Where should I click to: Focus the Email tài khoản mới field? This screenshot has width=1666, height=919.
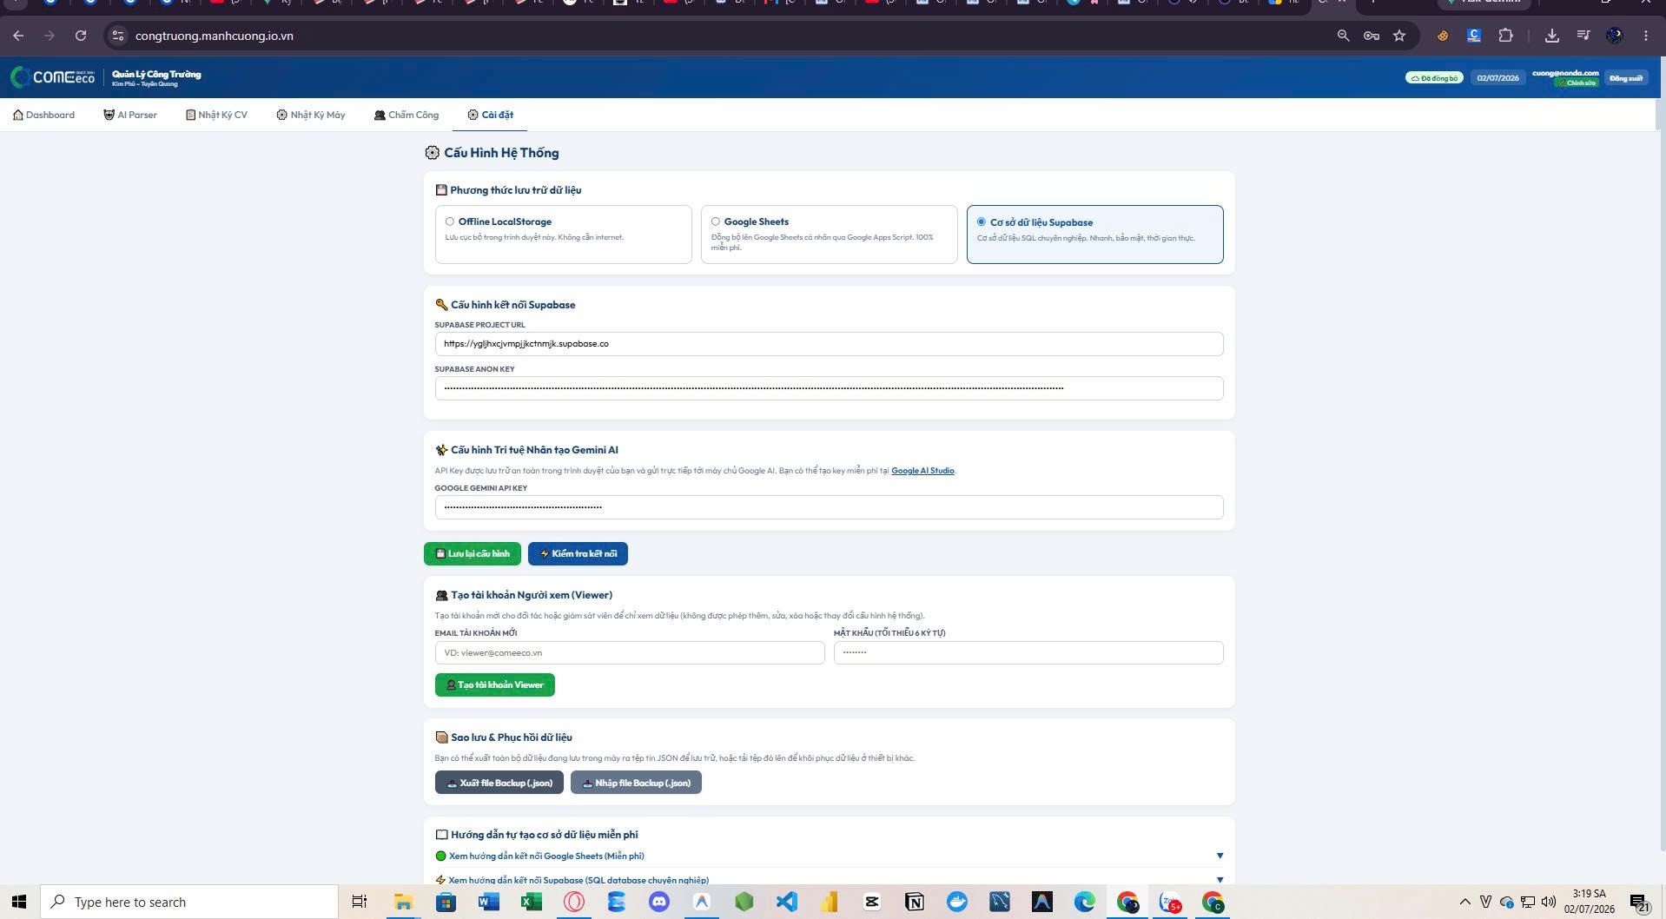[x=630, y=653]
